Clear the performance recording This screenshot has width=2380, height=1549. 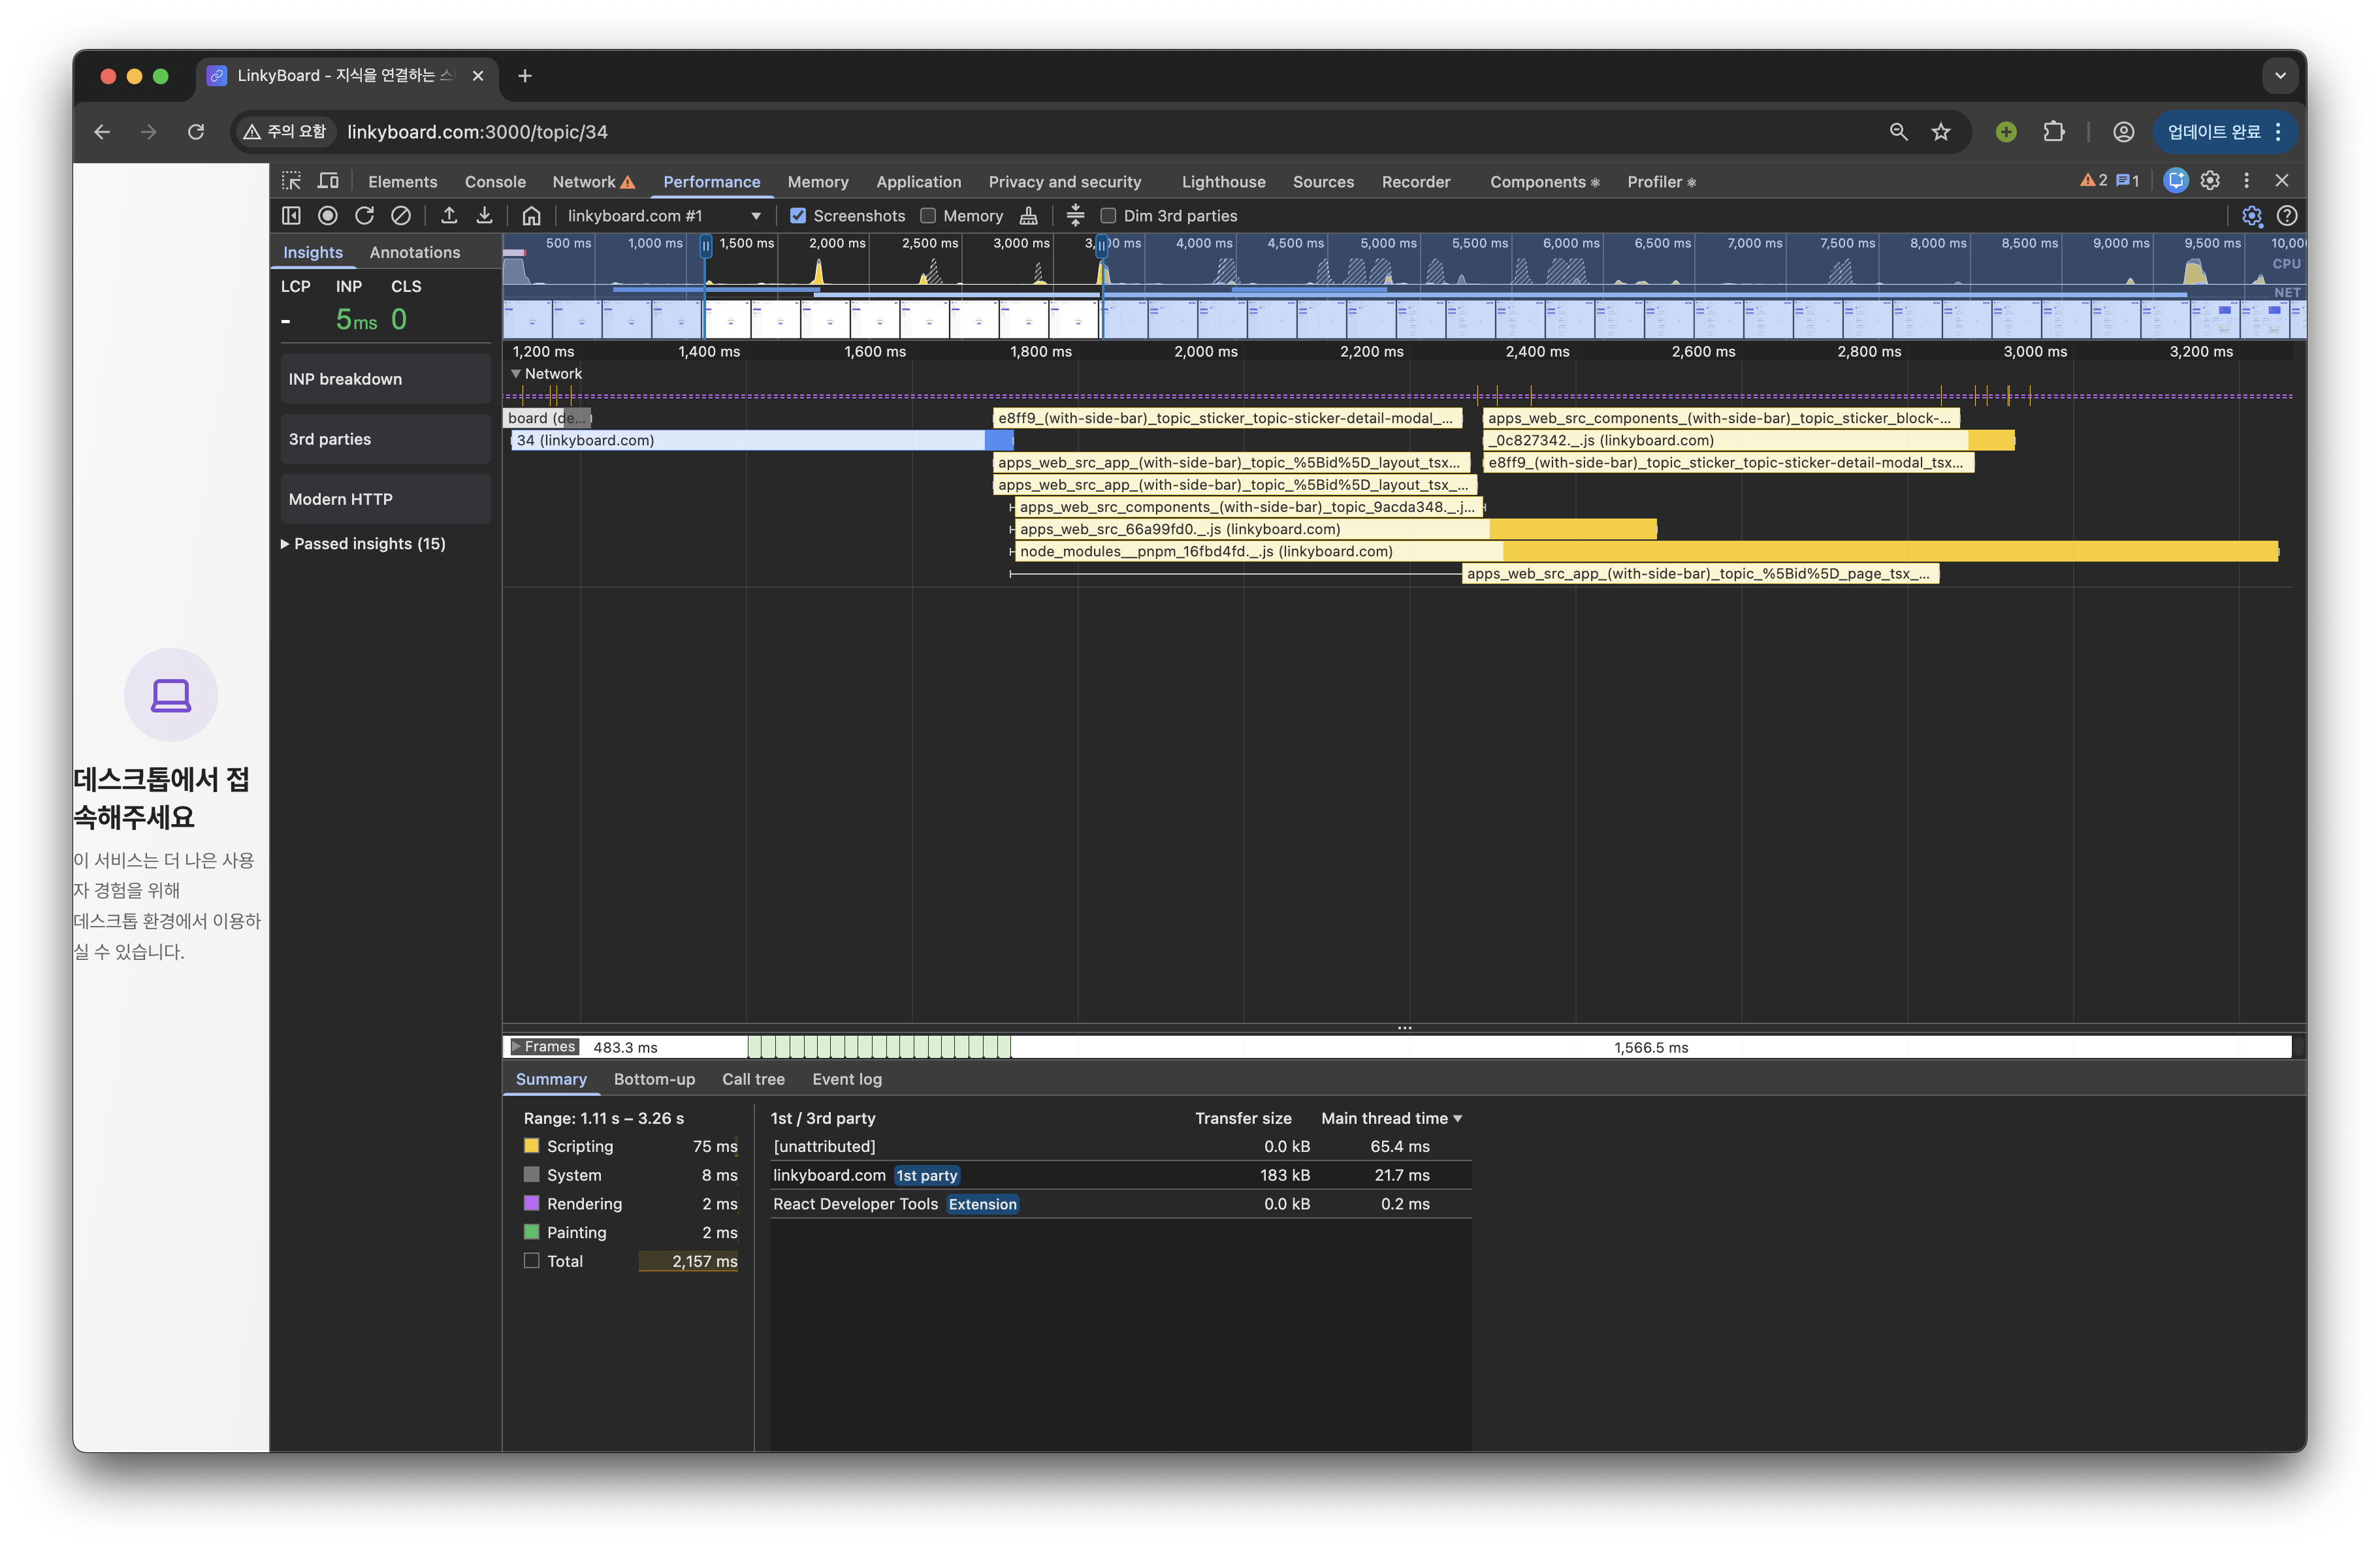point(401,215)
